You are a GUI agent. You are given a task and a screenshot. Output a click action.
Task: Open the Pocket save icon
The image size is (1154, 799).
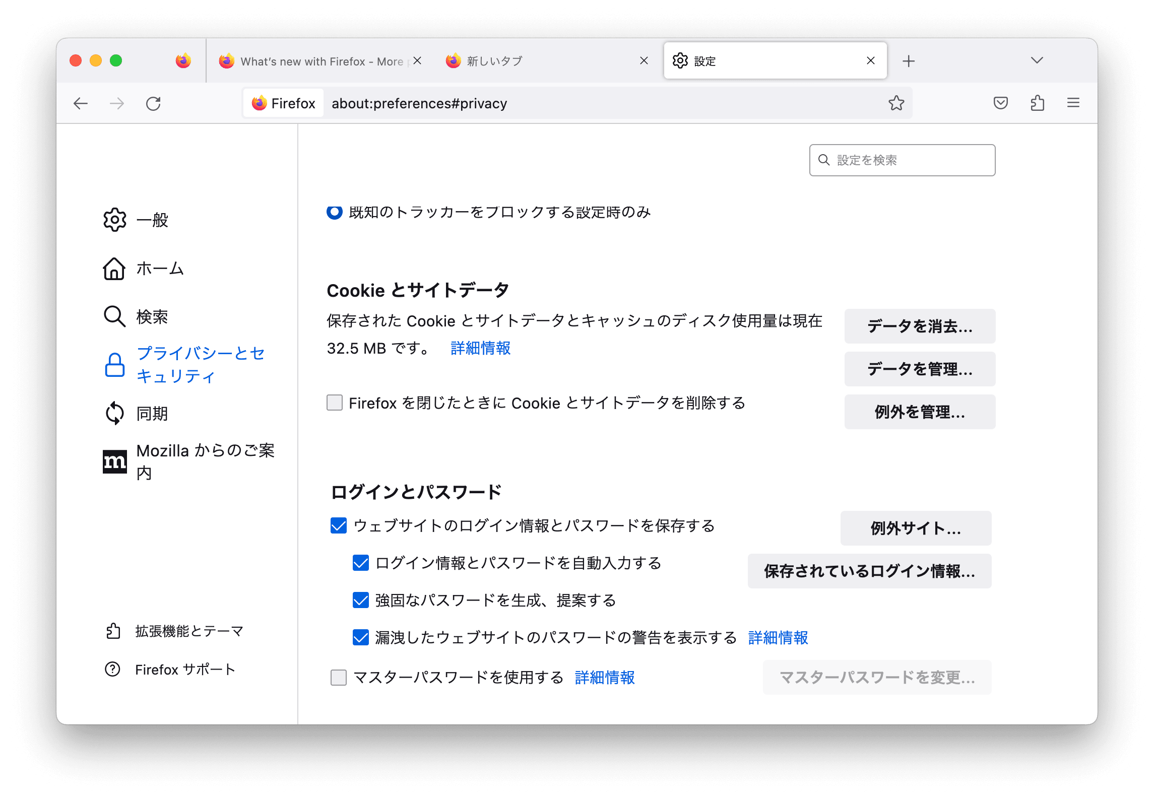click(x=1000, y=103)
